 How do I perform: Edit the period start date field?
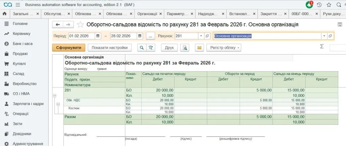tap(82, 36)
